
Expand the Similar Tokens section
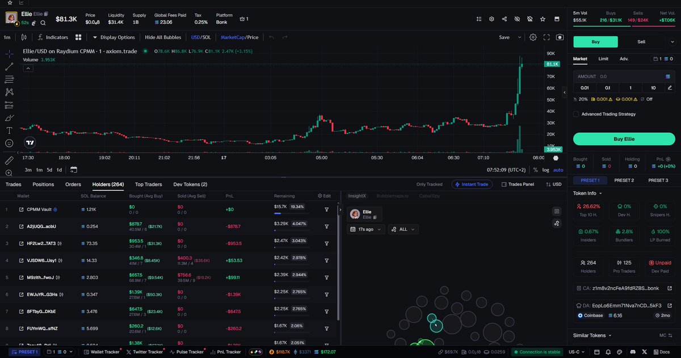(x=592, y=335)
